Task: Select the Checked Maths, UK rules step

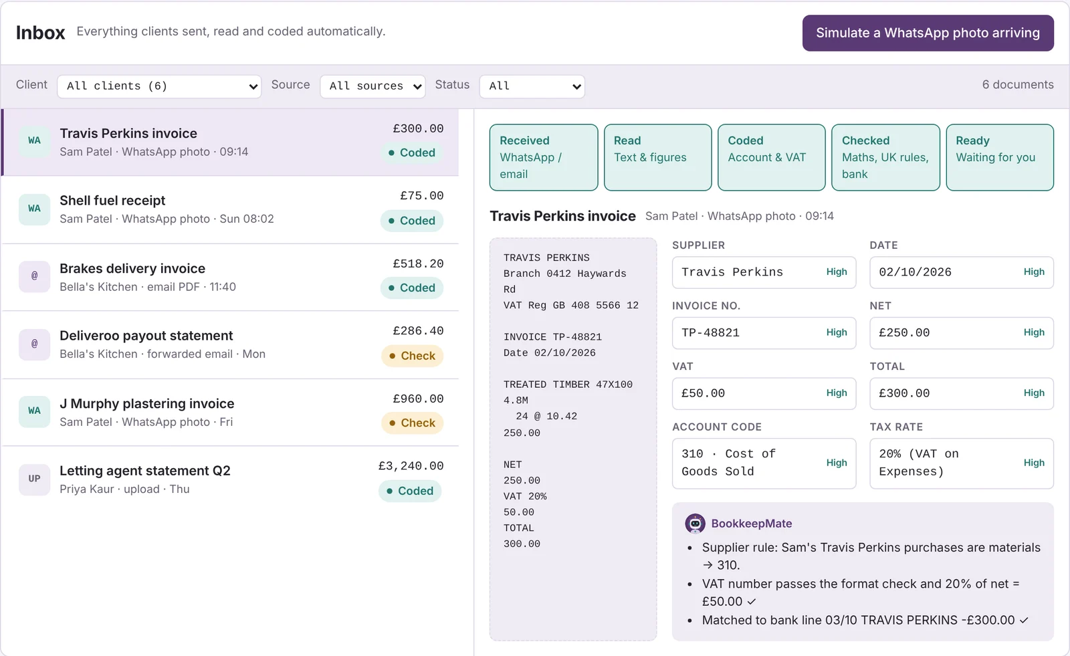Action: point(886,157)
